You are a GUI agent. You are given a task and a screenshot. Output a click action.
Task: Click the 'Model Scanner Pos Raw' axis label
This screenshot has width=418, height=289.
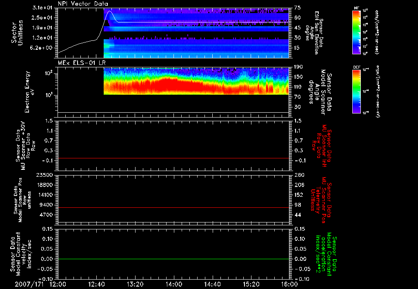(x=22, y=200)
